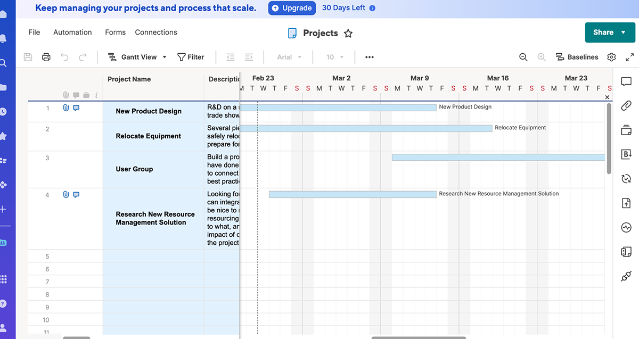Open the Automation menu

(x=72, y=32)
